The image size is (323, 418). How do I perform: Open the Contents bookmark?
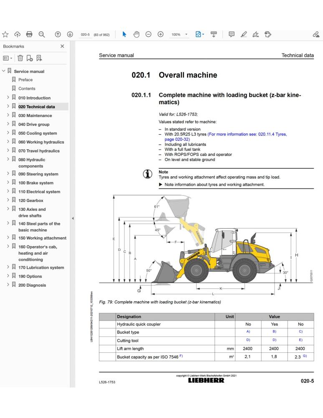point(26,89)
